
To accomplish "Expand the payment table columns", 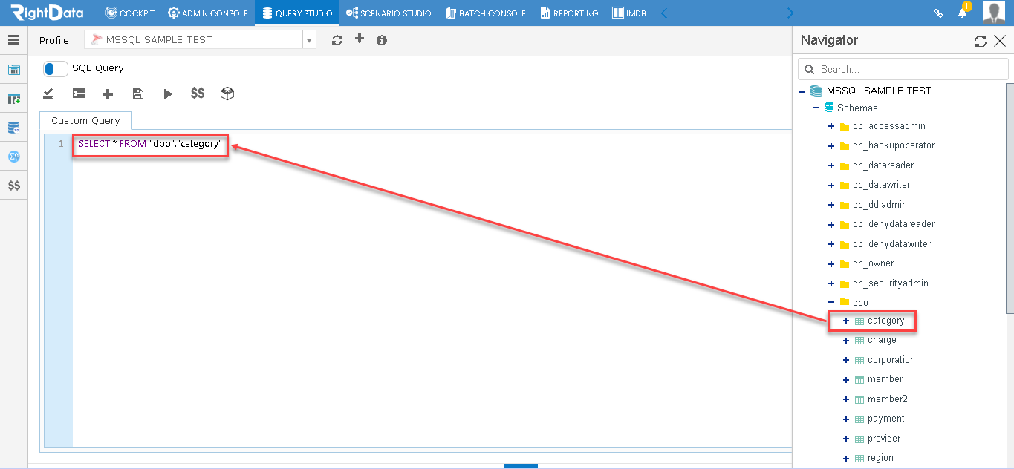I will click(846, 419).
